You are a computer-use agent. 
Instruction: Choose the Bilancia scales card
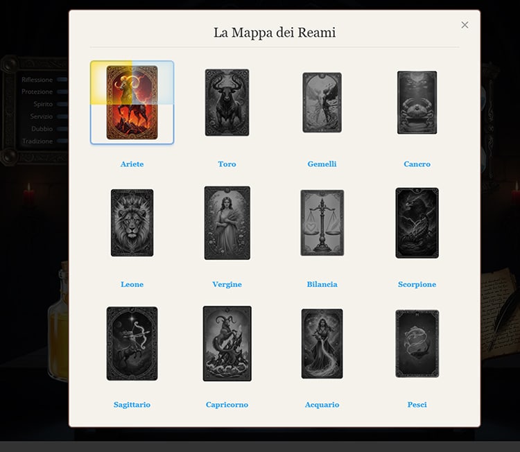[x=322, y=223]
